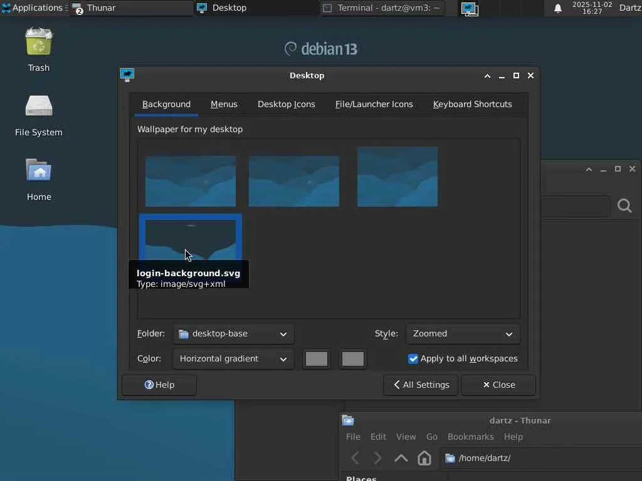The image size is (642, 481).
Task: Open the File System desktop icon
Action: point(39,115)
